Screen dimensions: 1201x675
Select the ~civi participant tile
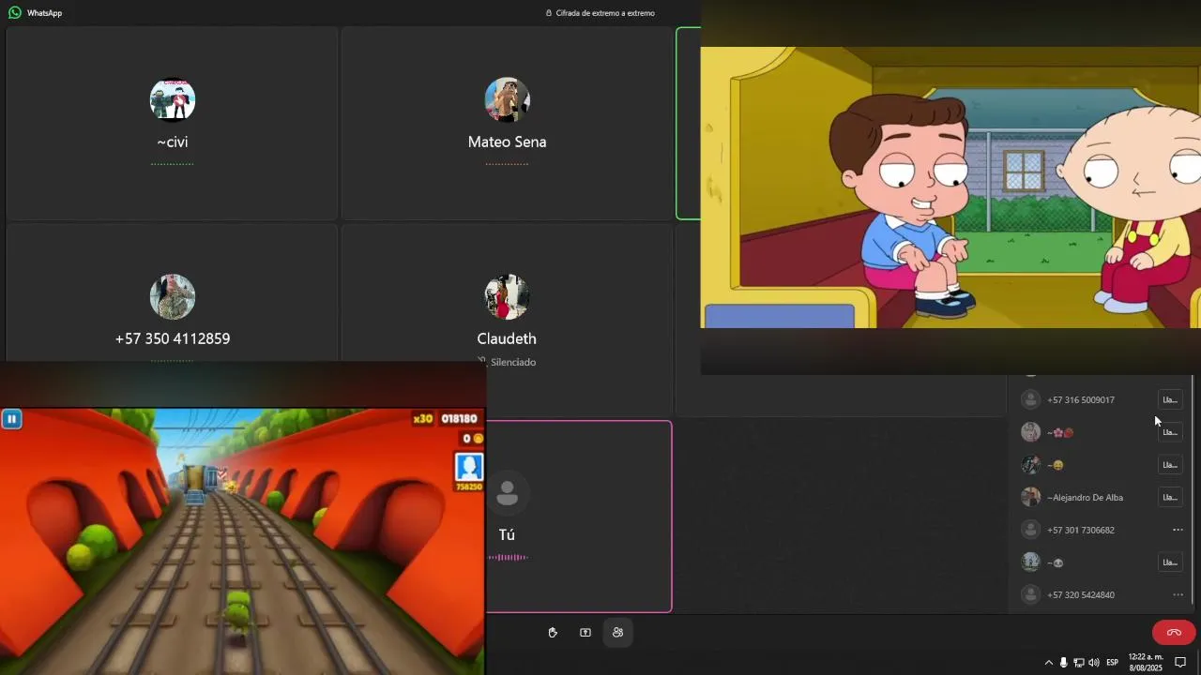point(172,123)
